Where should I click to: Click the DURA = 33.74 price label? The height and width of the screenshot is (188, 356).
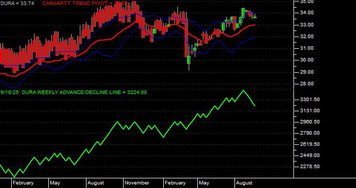[17, 4]
